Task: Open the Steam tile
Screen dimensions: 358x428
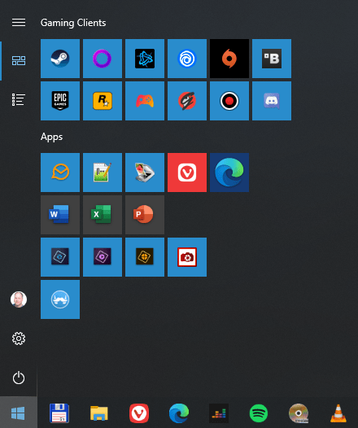Action: (x=60, y=59)
